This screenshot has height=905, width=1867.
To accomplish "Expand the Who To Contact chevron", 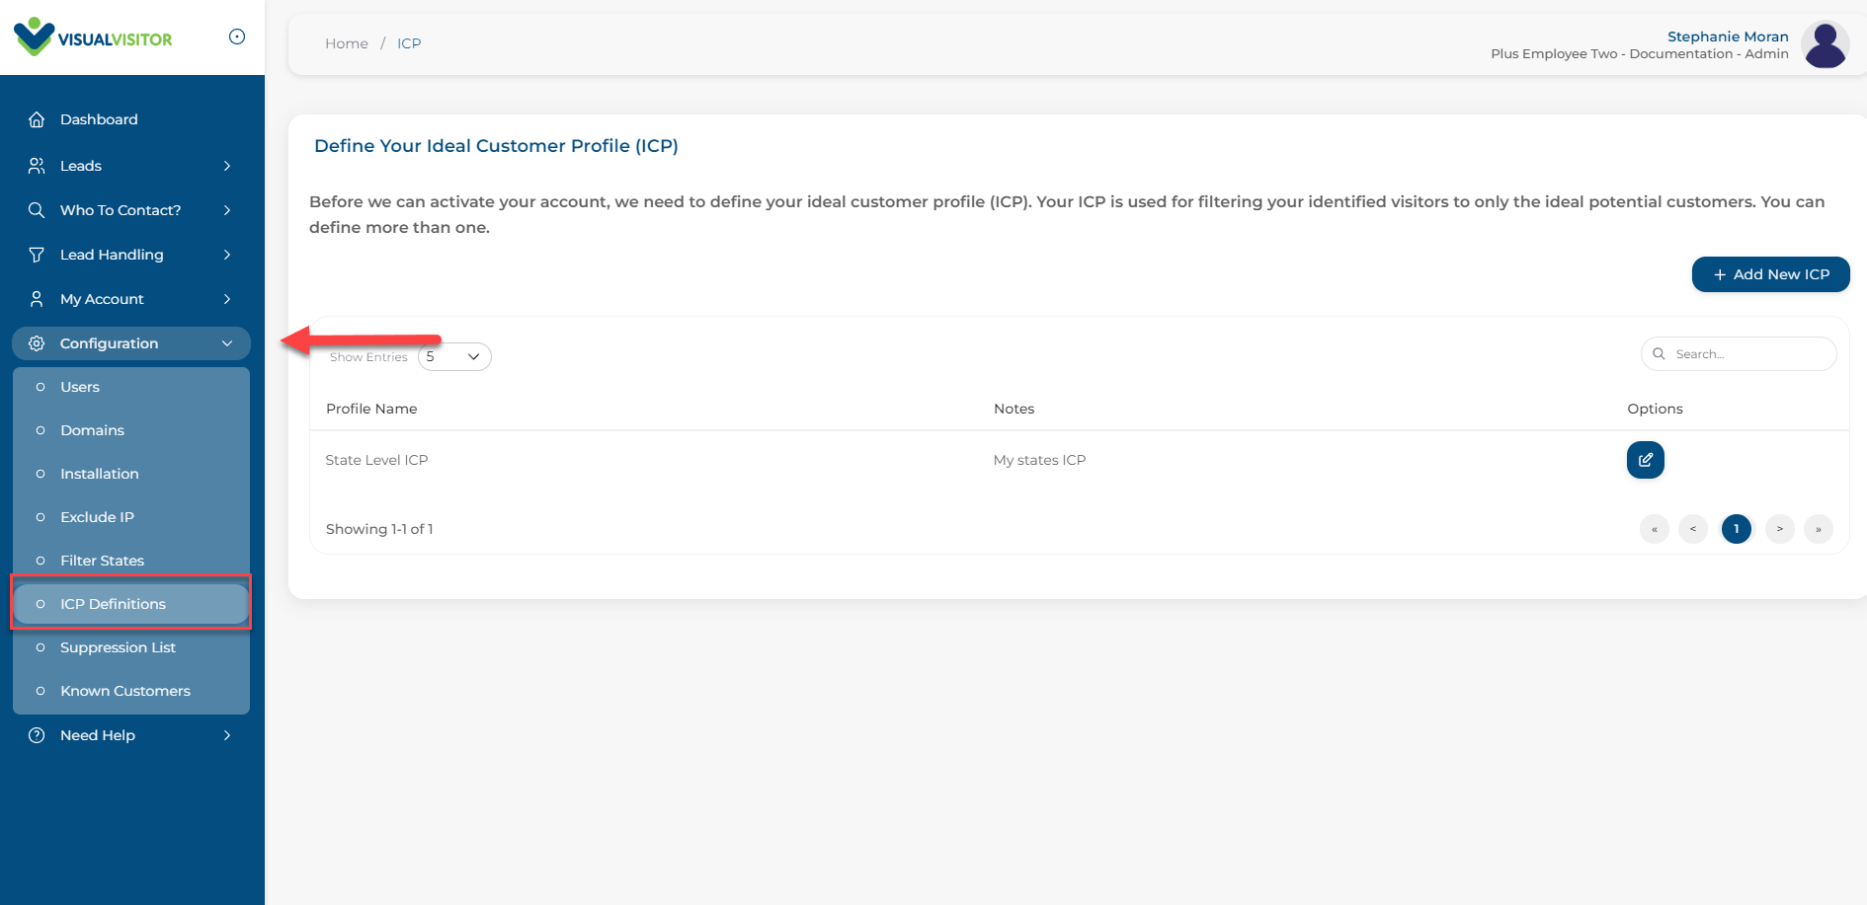I will click(x=227, y=210).
